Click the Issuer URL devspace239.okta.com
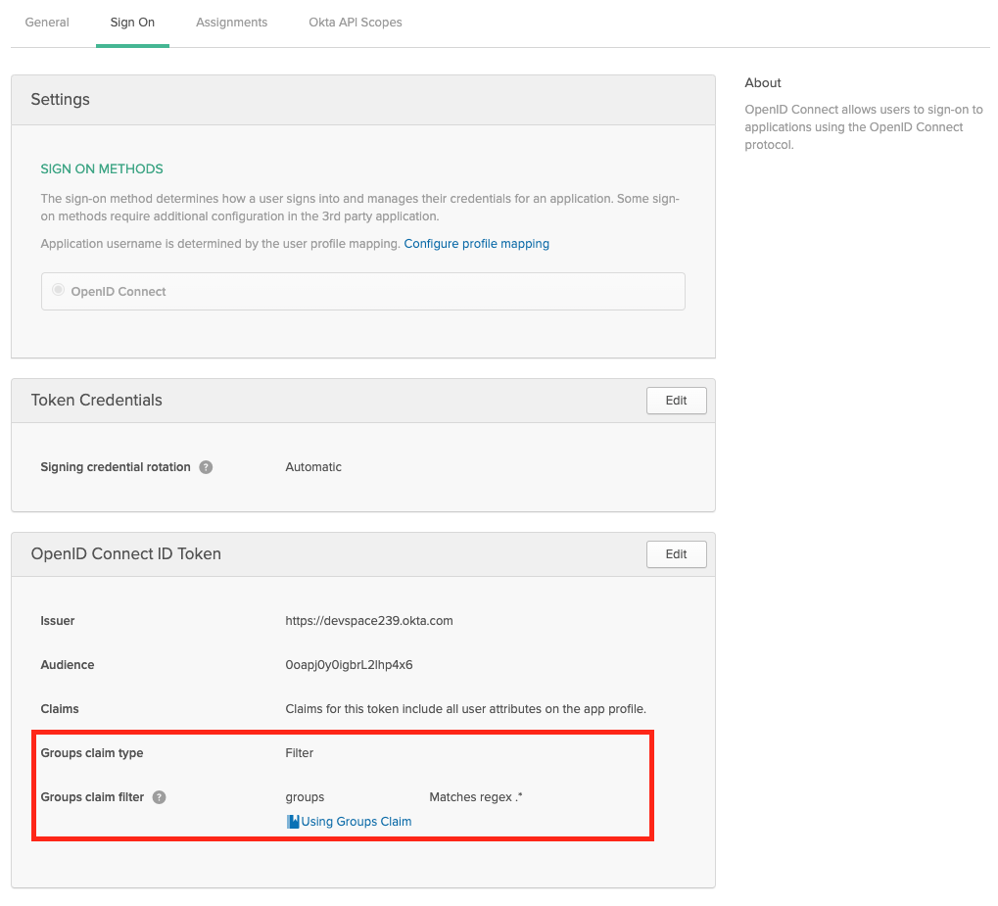 pos(368,621)
